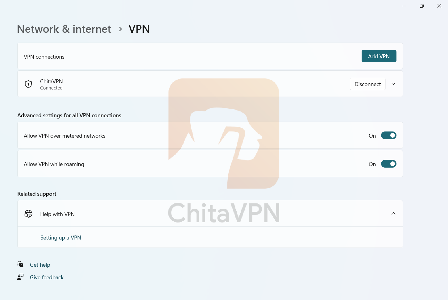Select the ChitaVPN connection entry name

click(52, 81)
